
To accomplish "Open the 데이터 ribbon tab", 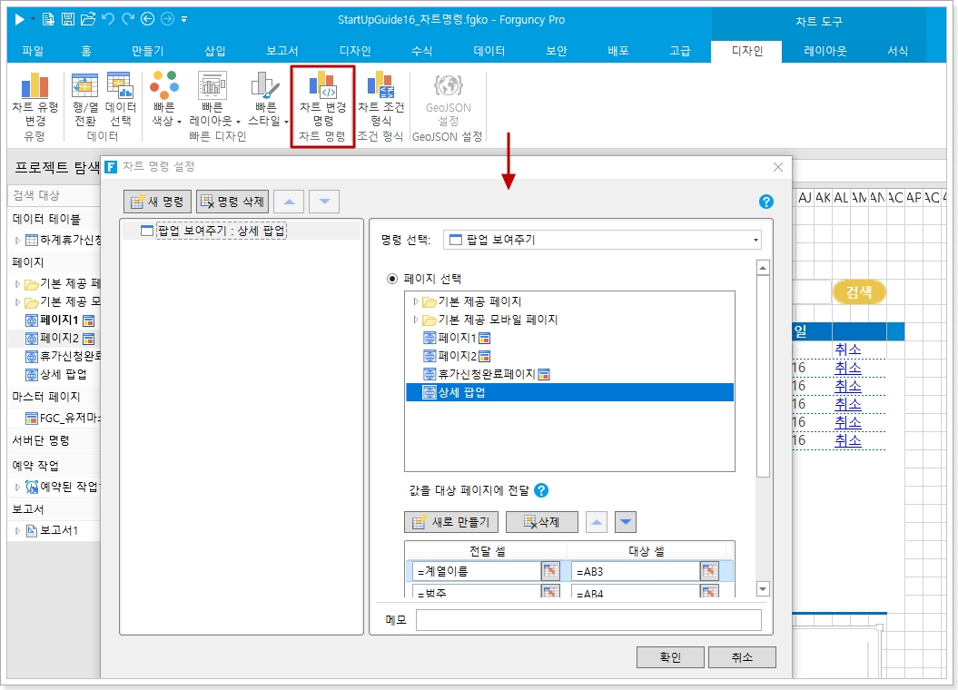I will [489, 52].
